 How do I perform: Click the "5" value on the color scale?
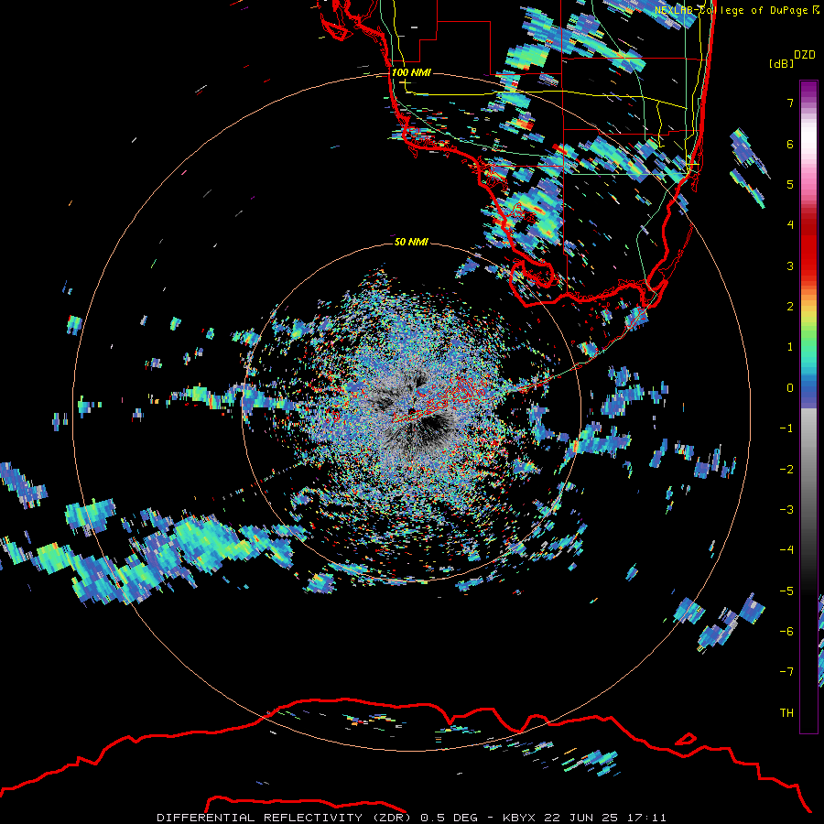click(x=790, y=184)
